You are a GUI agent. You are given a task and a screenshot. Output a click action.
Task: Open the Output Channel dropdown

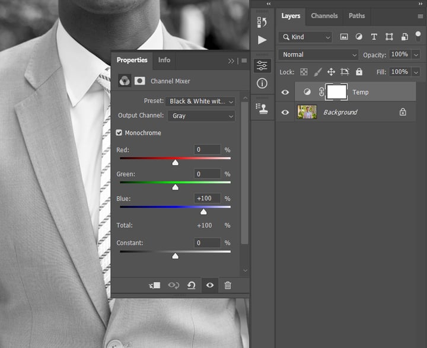click(x=201, y=116)
